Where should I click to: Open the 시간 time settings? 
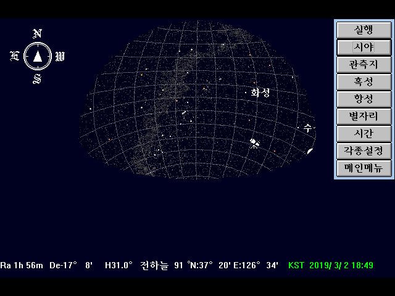click(364, 133)
